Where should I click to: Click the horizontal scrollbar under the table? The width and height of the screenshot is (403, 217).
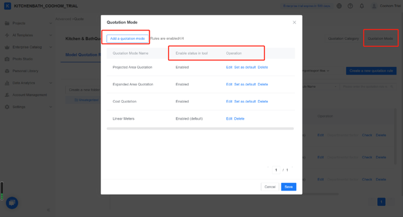[200, 128]
